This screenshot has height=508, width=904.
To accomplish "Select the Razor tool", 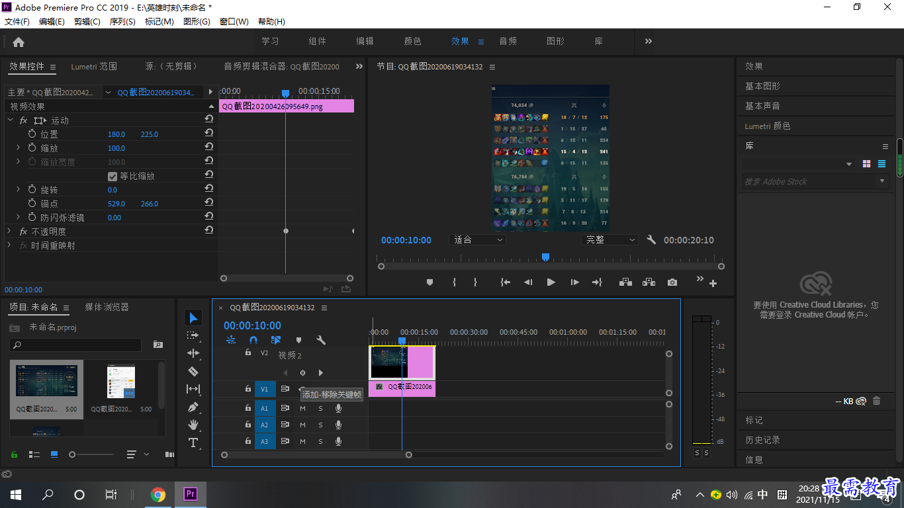I will coord(193,371).
